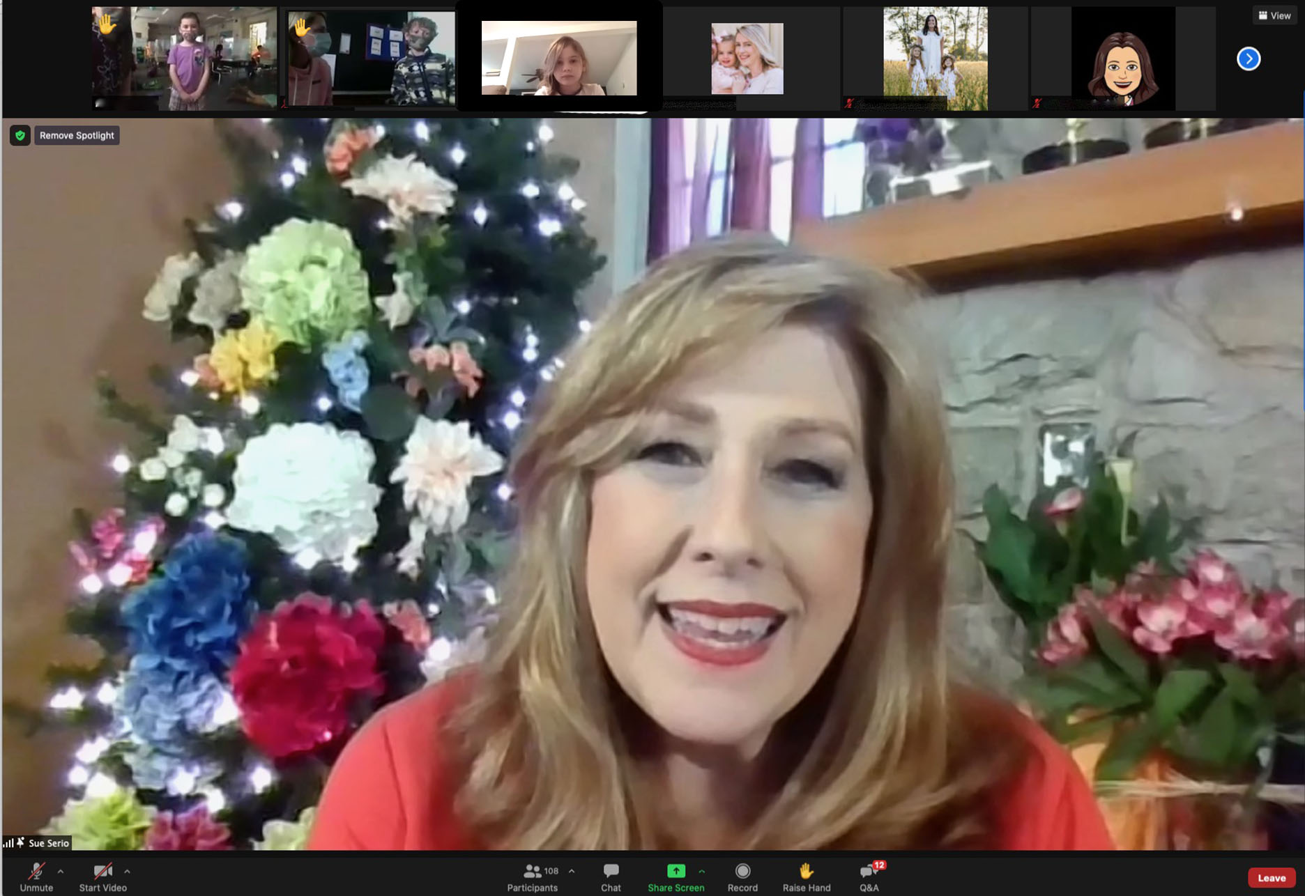Click Remove Spotlight button
Screen dimensions: 1305x896
click(77, 135)
